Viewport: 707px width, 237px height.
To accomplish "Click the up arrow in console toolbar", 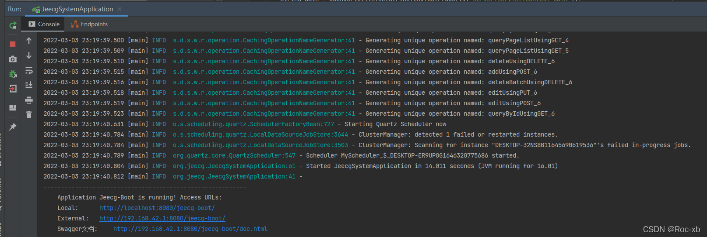I will tap(29, 41).
